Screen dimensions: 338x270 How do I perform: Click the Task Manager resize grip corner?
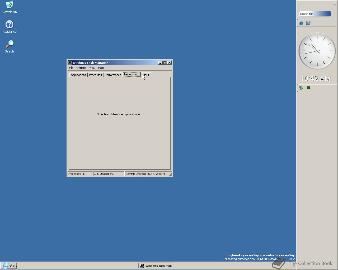point(170,174)
